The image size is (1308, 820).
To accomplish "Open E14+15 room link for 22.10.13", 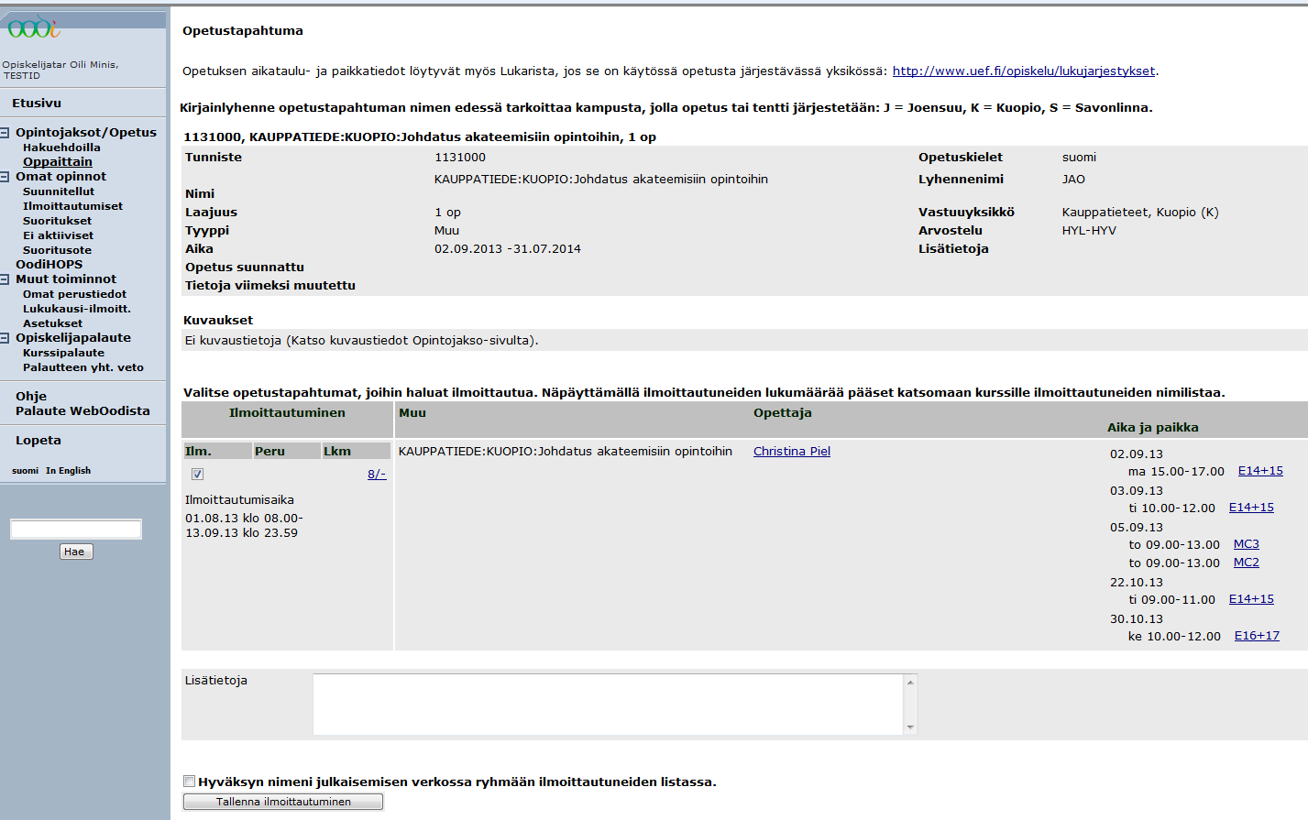I will 1251,599.
